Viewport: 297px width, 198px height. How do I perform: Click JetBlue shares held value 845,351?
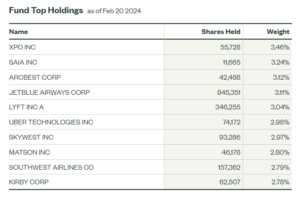[x=226, y=92]
